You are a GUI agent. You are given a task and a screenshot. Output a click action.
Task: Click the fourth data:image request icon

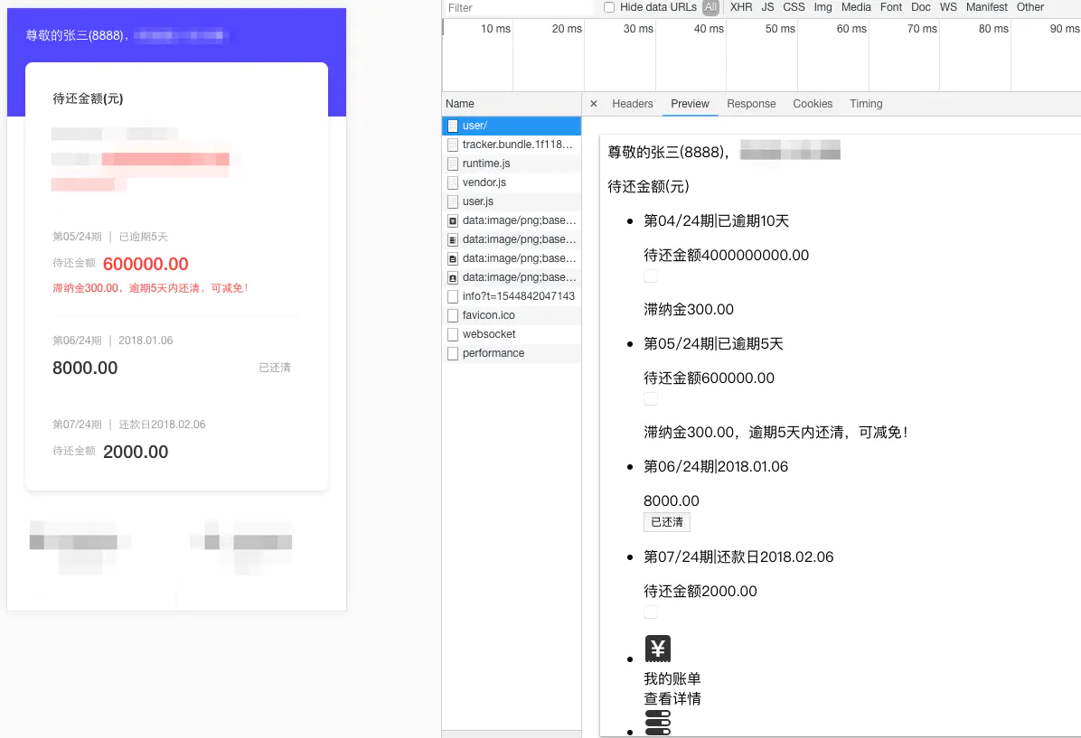(453, 277)
